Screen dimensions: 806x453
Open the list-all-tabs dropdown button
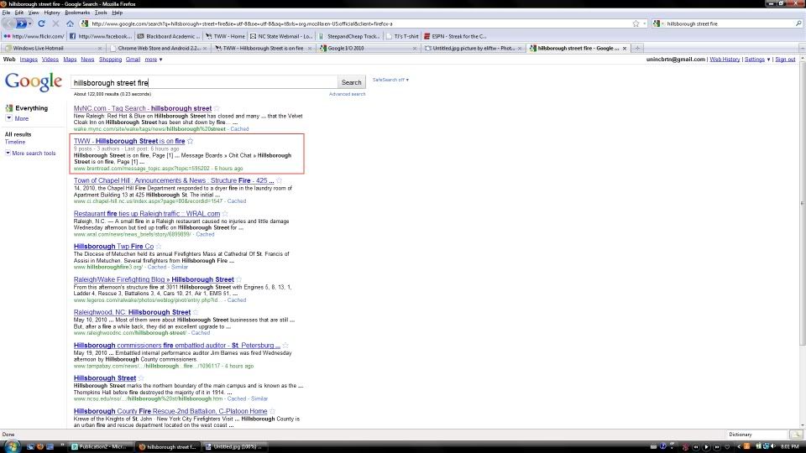tap(801, 49)
